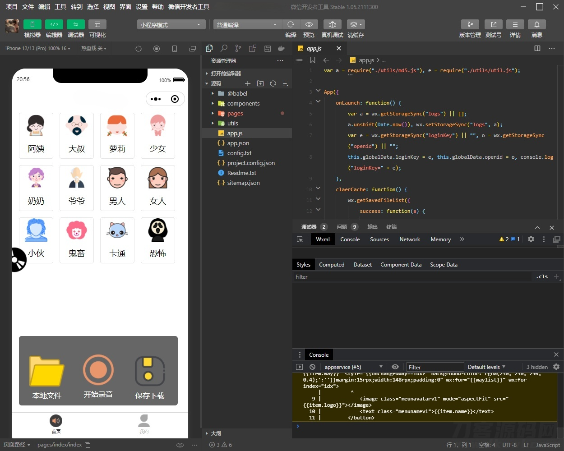This screenshot has height=451, width=564.
Task: Toggle the eye icon in bottom status bar
Action: pyautogui.click(x=180, y=445)
